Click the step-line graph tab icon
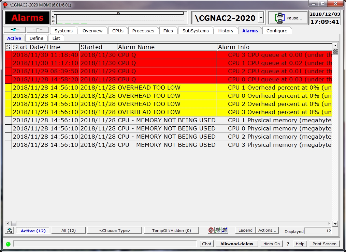 click(38, 30)
